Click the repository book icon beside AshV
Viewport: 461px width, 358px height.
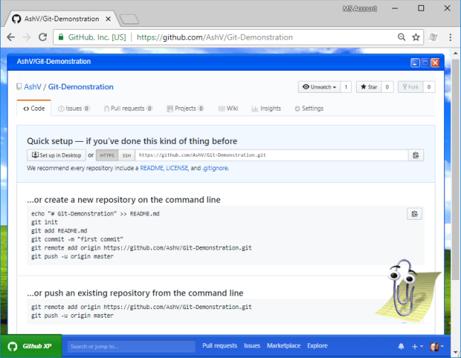click(19, 86)
